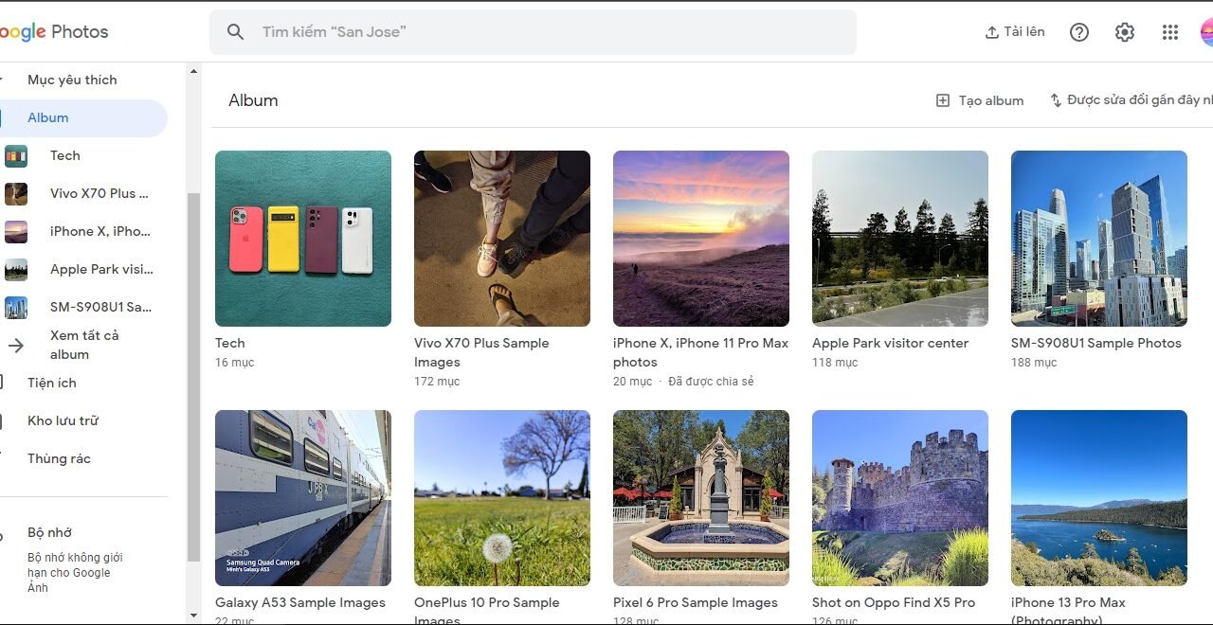
Task: Open the Tech album cover with phones
Action: 303,239
